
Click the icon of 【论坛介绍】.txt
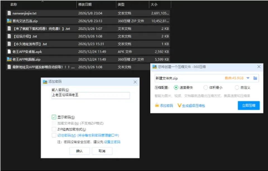click(9, 36)
